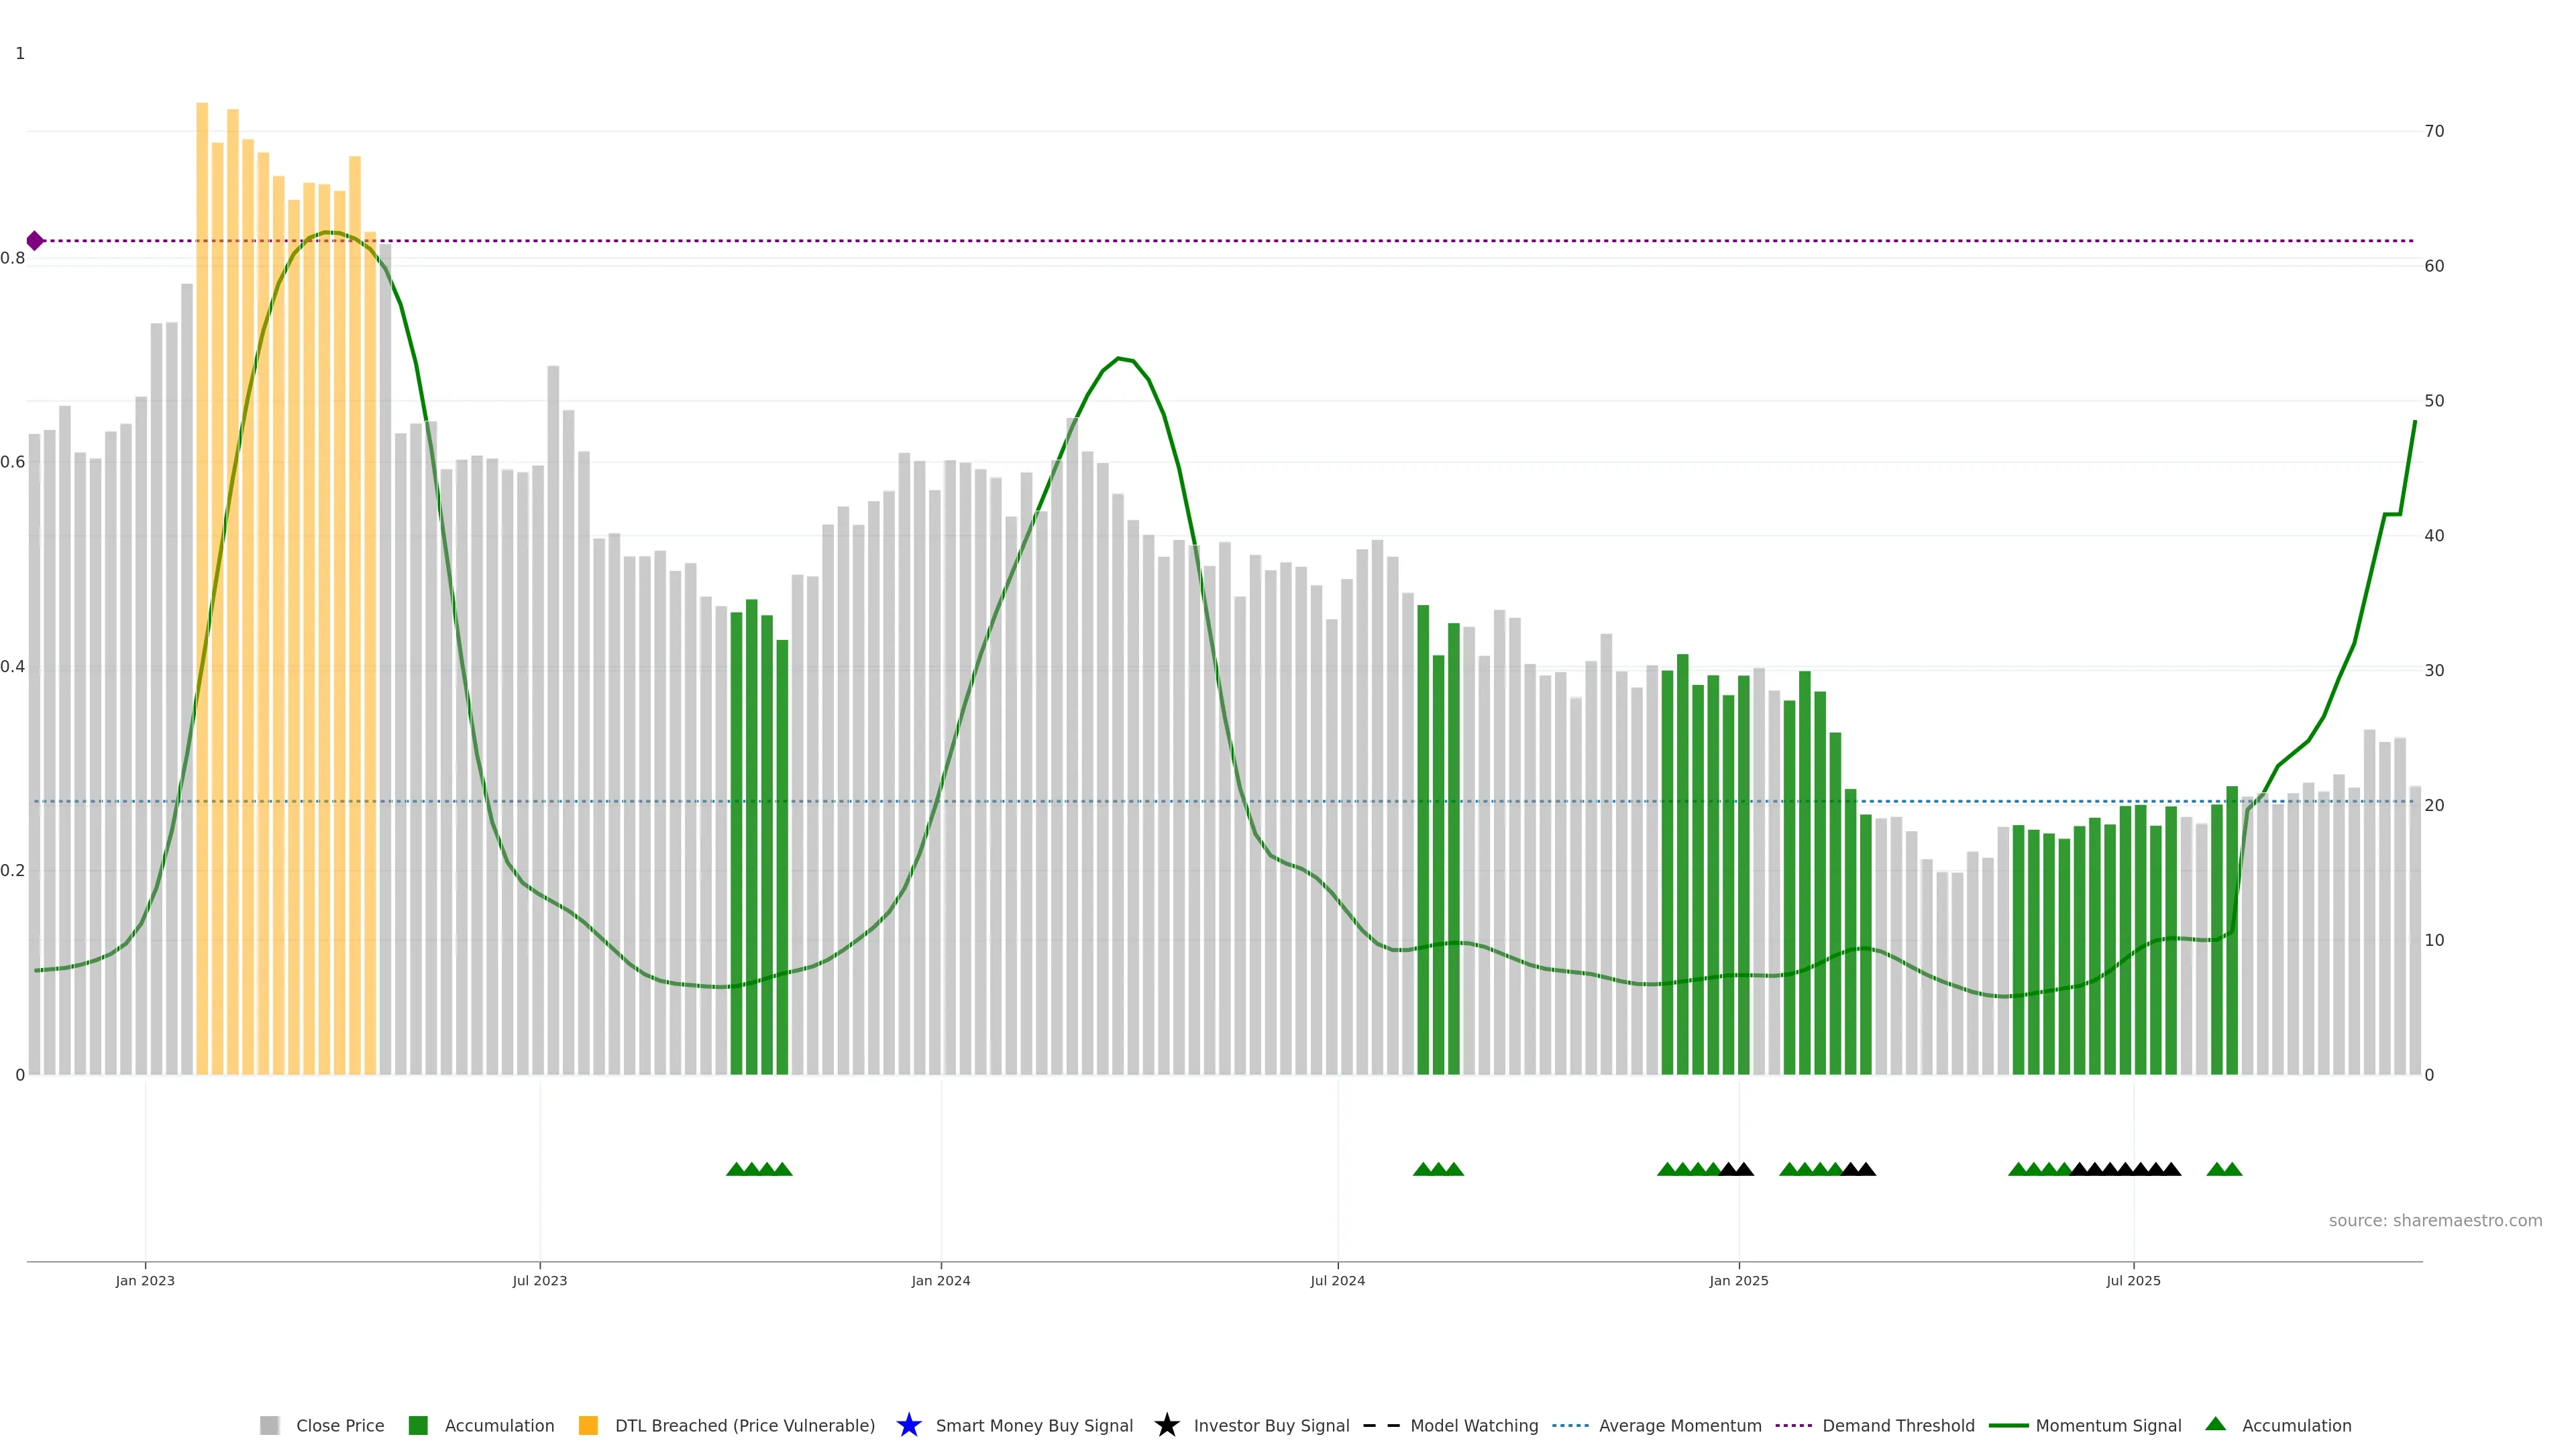2576x1449 pixels.
Task: Click the blue Smart Money Buy Signal star
Action: tap(908, 1425)
